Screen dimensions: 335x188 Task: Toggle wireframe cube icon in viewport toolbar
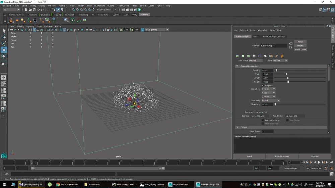[x=61, y=30]
